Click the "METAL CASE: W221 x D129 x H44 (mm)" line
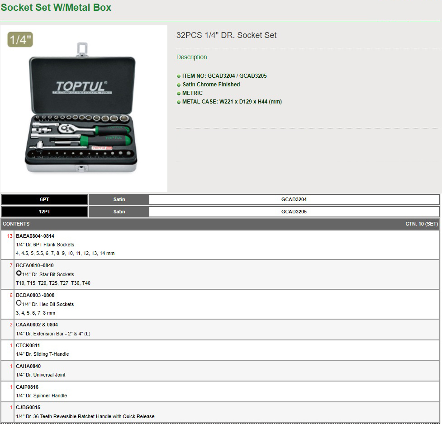 coord(232,102)
